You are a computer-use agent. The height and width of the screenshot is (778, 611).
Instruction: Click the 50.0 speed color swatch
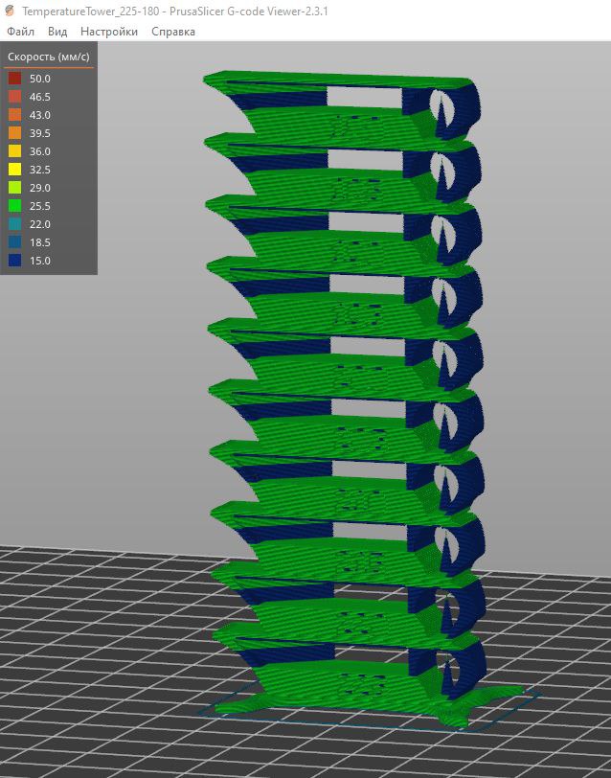click(15, 79)
